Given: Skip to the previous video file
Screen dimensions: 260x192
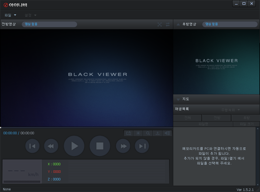Looking at the screenshot, I should pyautogui.click(x=32, y=146).
